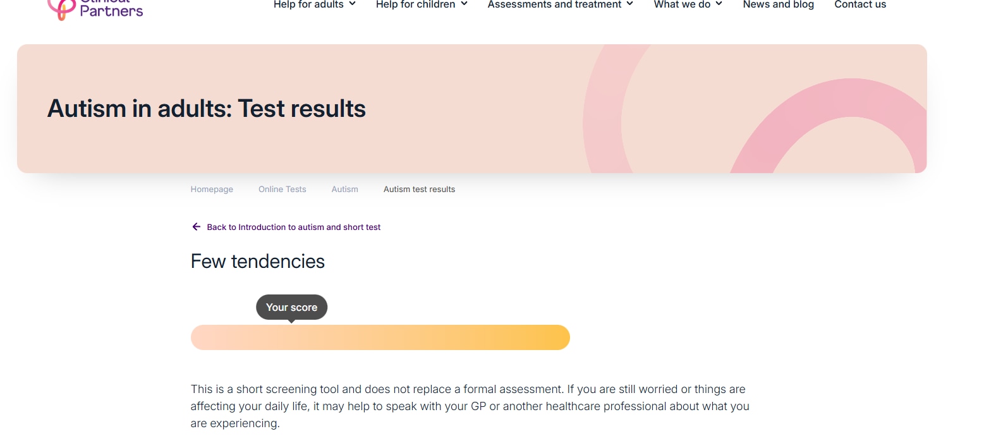This screenshot has width=996, height=448.
Task: Select the What we do menu label
Action: 682,4
